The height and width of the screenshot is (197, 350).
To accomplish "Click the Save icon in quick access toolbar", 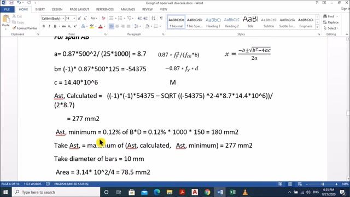I will point(11,3).
